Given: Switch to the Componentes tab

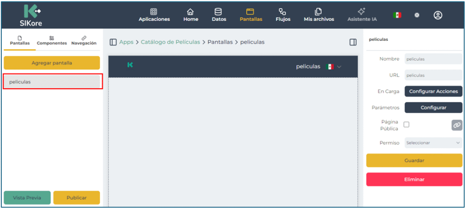Looking at the screenshot, I should [51, 40].
